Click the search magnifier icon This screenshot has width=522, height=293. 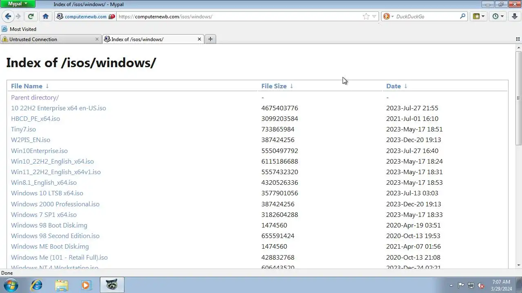coord(462,16)
